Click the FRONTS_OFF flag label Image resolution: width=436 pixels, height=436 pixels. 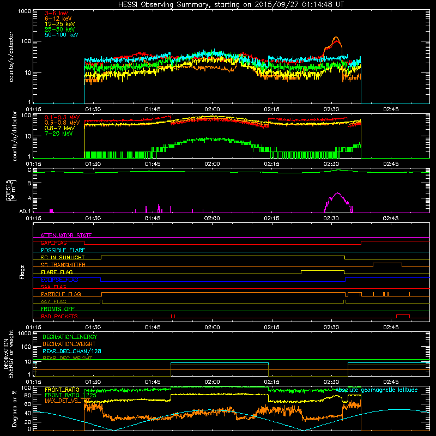tap(58, 308)
